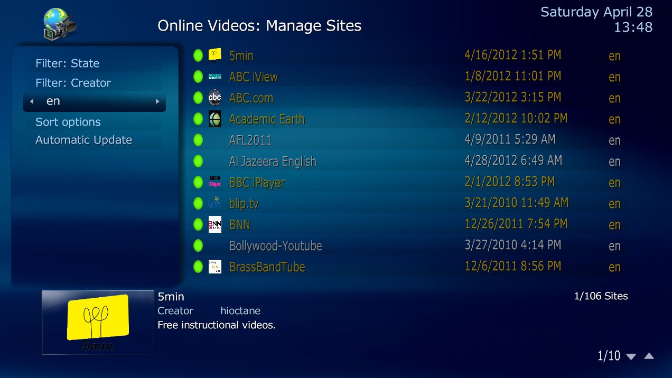Toggle the green state dot for Academic Earth

(x=198, y=119)
